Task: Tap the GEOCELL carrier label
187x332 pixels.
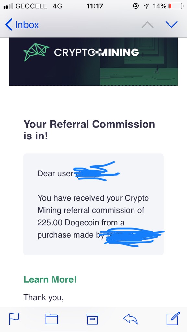Action: (31, 6)
